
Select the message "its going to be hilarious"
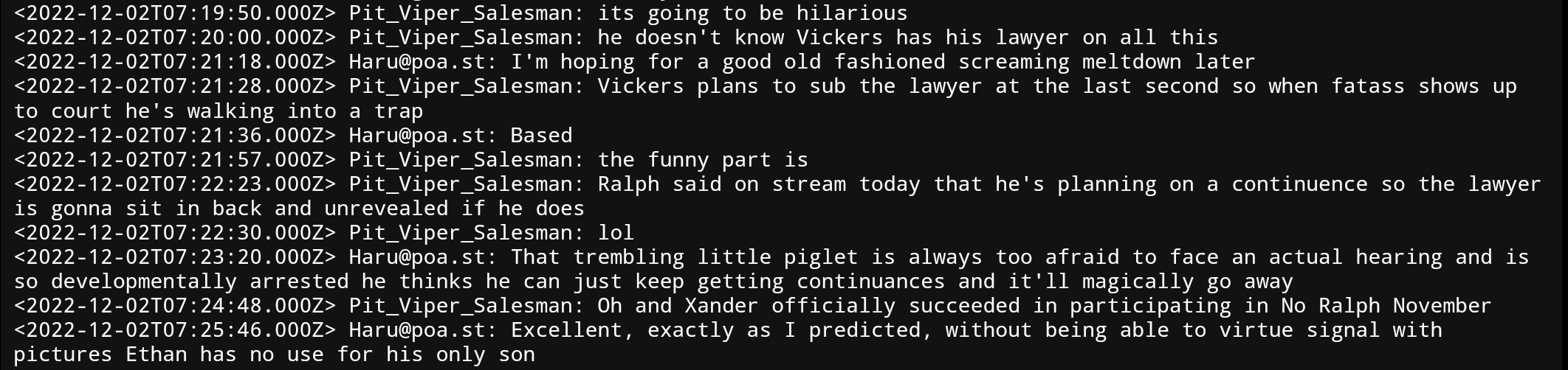[752, 13]
